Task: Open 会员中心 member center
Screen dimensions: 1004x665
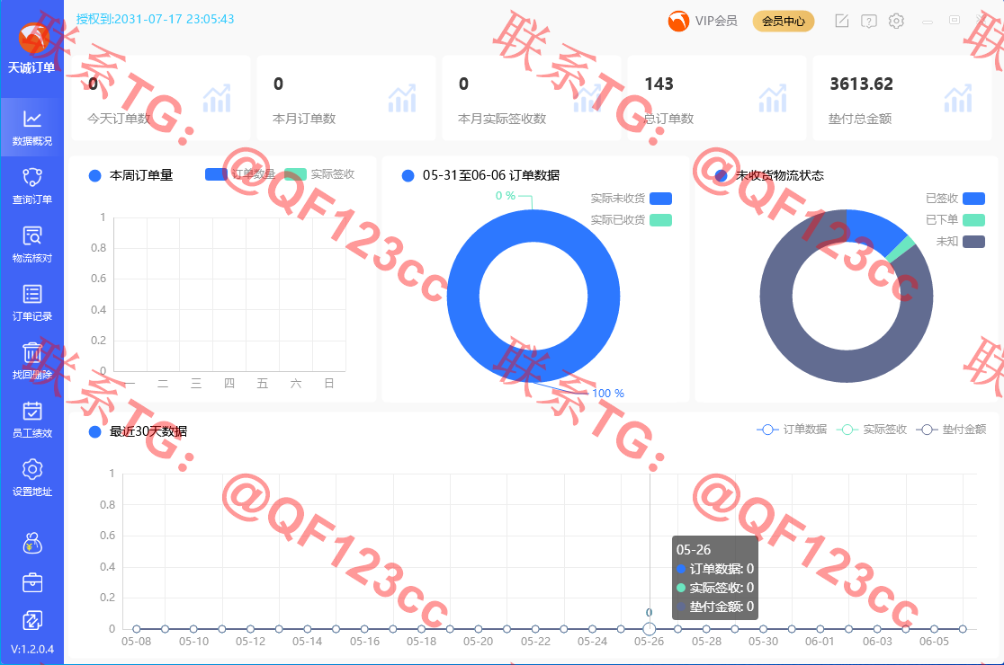Action: point(783,21)
